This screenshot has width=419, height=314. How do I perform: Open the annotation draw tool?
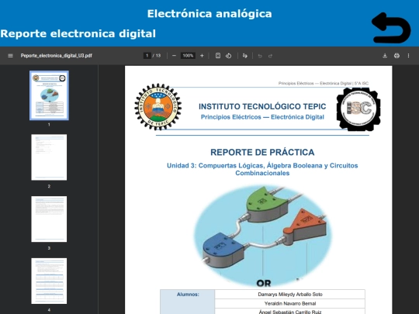[x=244, y=56]
